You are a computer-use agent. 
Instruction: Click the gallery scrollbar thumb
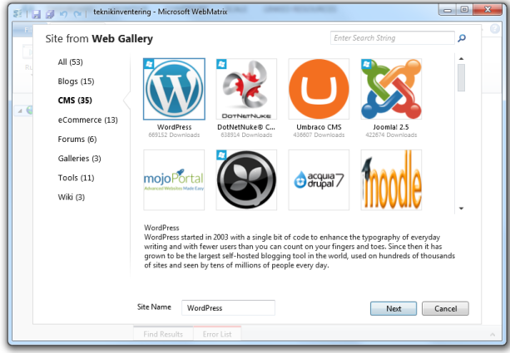point(461,77)
